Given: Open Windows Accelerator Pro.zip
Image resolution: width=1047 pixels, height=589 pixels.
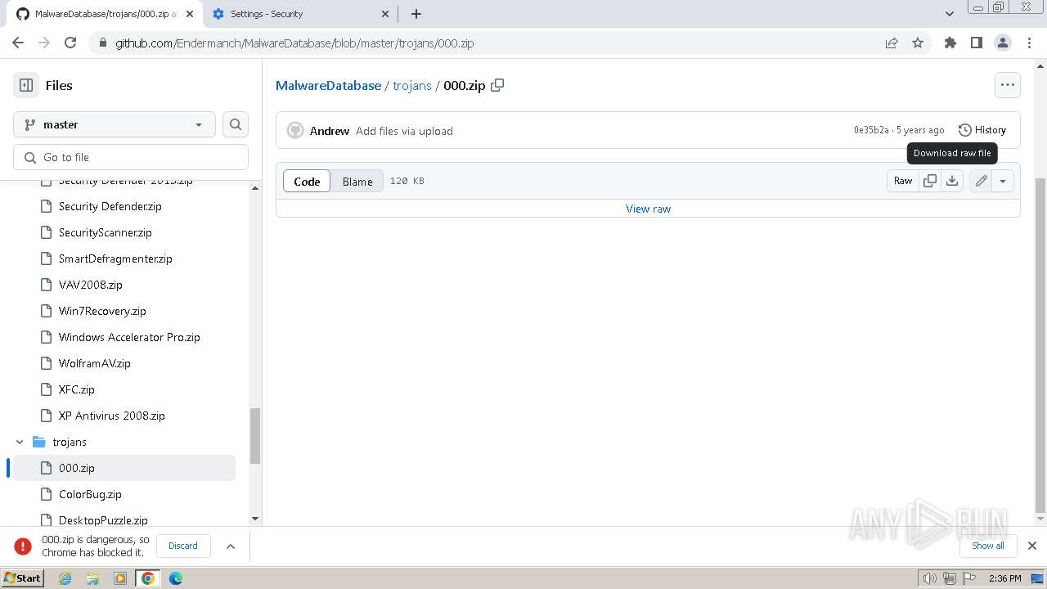Looking at the screenshot, I should [x=129, y=337].
